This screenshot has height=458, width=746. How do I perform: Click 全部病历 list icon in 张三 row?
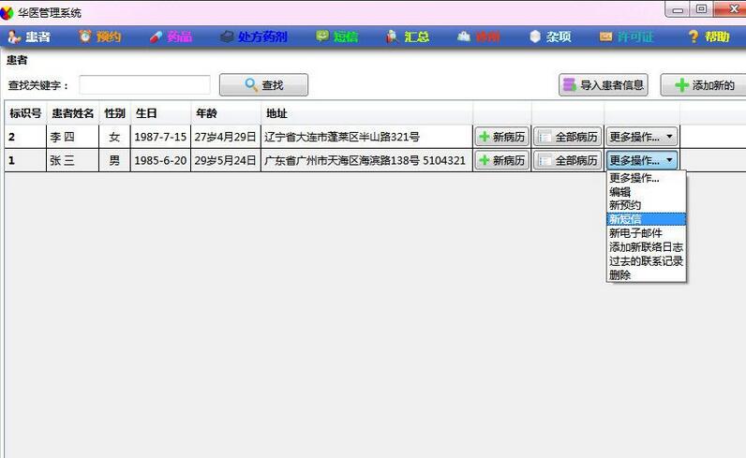(x=545, y=160)
